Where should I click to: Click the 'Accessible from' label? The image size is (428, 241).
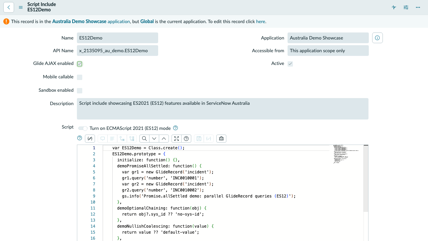coord(268,51)
